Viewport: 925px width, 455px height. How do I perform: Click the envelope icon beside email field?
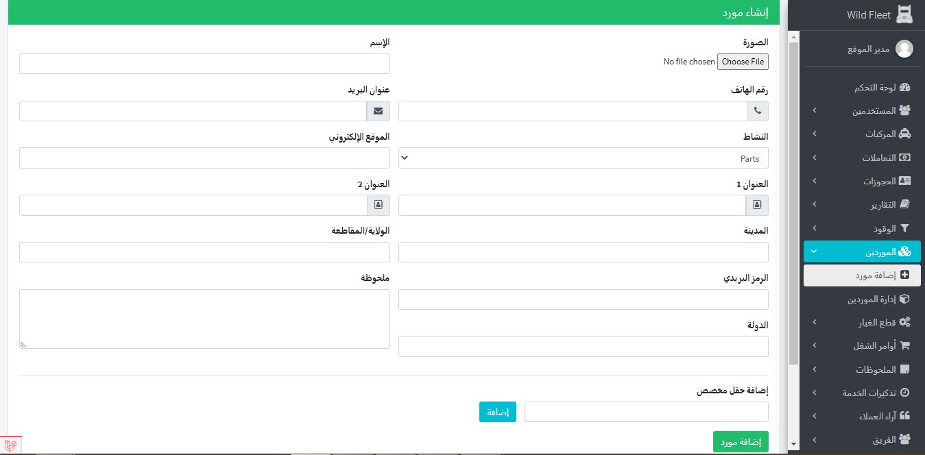coord(379,111)
